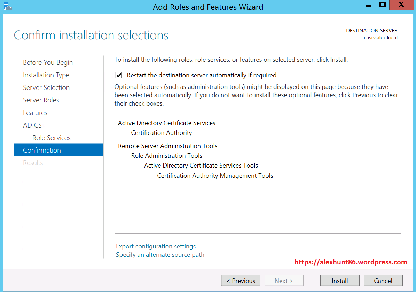Navigate to the Role Services sub-step
This screenshot has width=416, height=292.
click(x=52, y=138)
